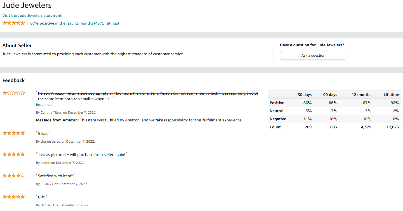This screenshot has width=403, height=211.
Task: Click the 269 count for 30 days
Action: click(x=308, y=127)
